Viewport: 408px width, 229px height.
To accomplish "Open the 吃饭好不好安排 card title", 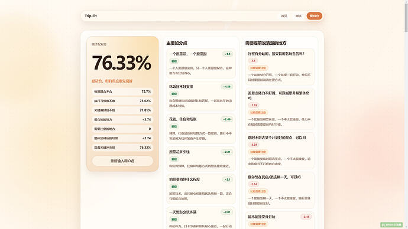I will coord(181,87).
